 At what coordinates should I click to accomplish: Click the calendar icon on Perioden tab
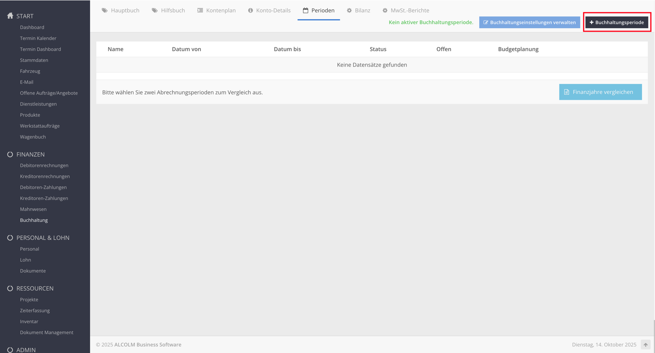[305, 11]
